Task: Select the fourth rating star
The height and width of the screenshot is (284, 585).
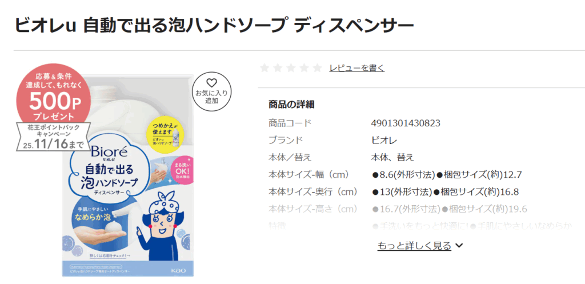Action: pos(304,68)
